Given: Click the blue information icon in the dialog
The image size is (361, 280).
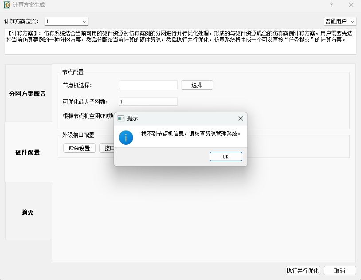Looking at the screenshot, I should (x=126, y=138).
